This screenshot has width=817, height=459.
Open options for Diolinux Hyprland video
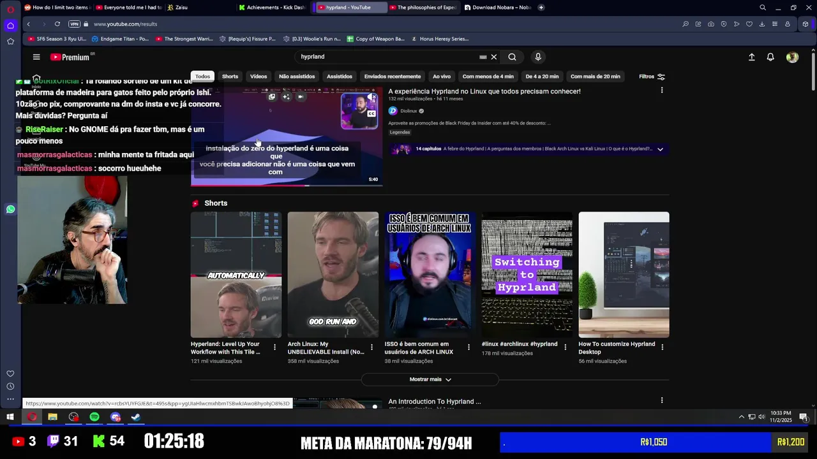(662, 91)
